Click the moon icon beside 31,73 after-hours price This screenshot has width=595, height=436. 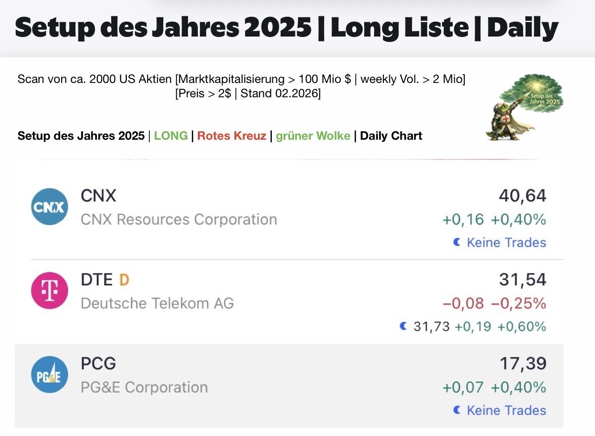pyautogui.click(x=404, y=326)
